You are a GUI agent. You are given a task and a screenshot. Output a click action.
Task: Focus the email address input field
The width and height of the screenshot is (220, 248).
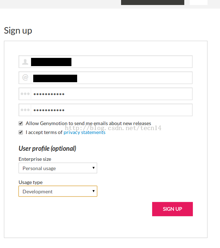(111, 78)
